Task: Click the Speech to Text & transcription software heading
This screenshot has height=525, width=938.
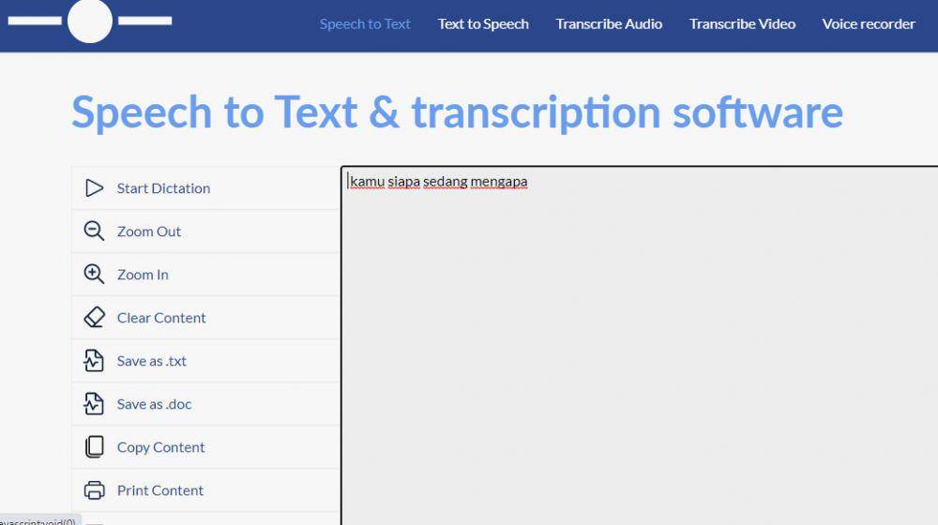Action: pyautogui.click(x=457, y=112)
